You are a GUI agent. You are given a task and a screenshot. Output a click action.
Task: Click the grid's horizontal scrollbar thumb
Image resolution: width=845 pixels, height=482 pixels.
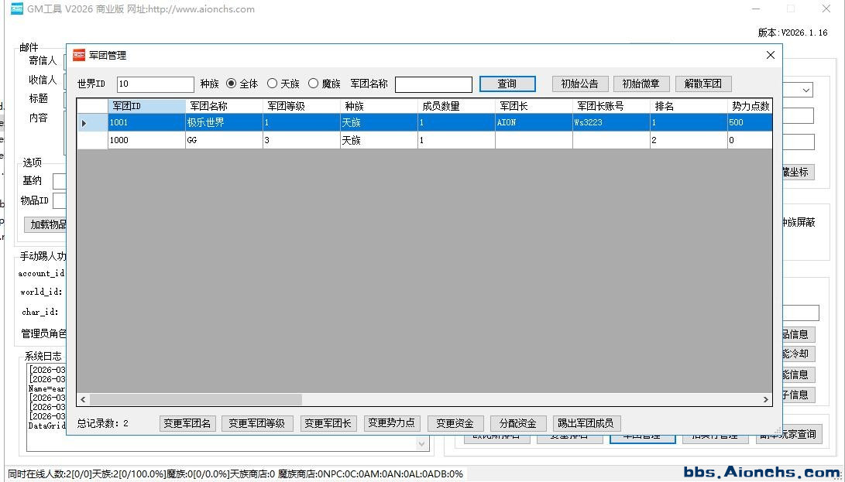(195, 400)
